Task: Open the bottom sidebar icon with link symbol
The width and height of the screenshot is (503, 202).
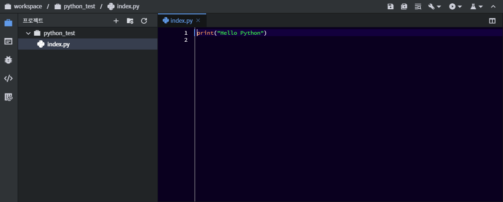Action: (8, 97)
